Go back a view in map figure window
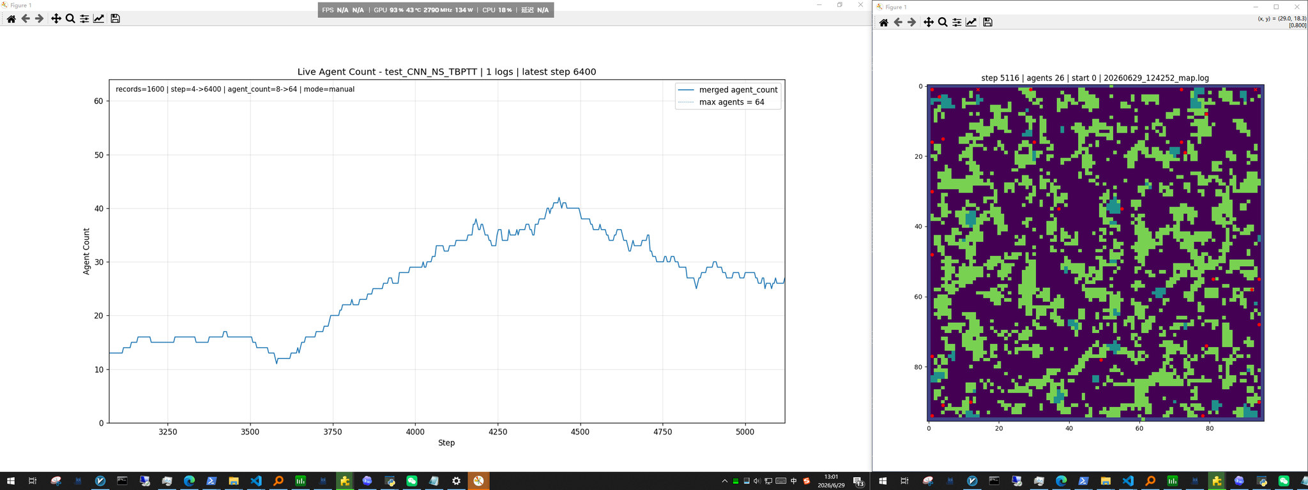Viewport: 1308px width, 490px height. pyautogui.click(x=898, y=22)
